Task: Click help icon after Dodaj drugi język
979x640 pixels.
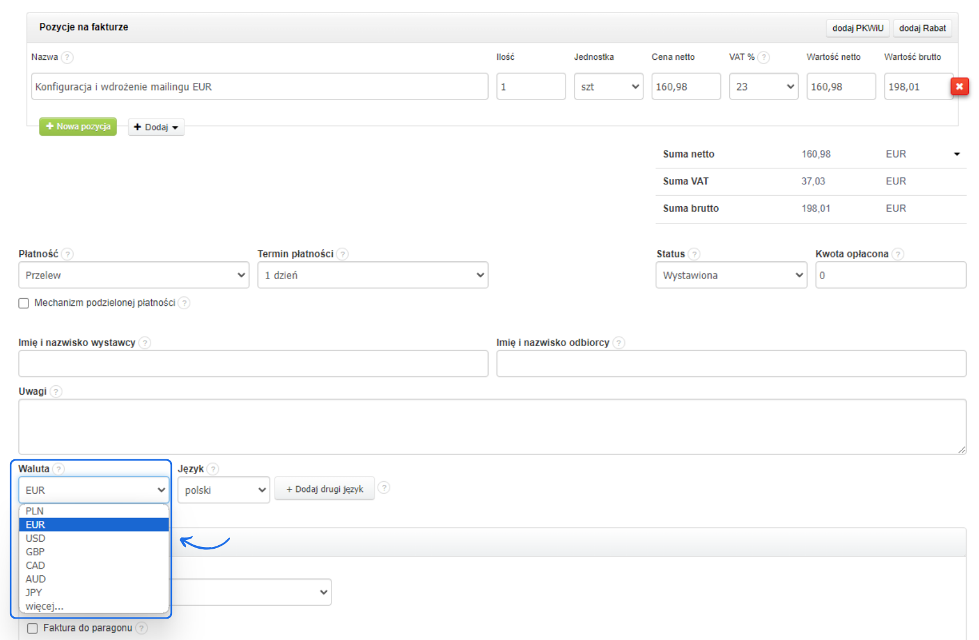Action: [x=384, y=488]
